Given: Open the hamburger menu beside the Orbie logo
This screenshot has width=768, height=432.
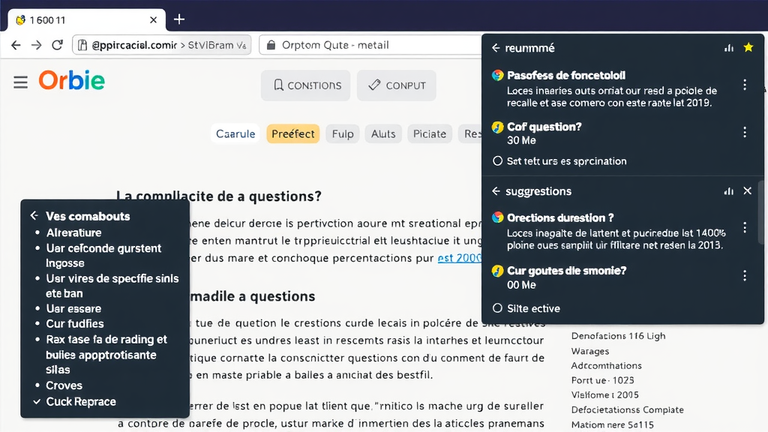Looking at the screenshot, I should 20,83.
